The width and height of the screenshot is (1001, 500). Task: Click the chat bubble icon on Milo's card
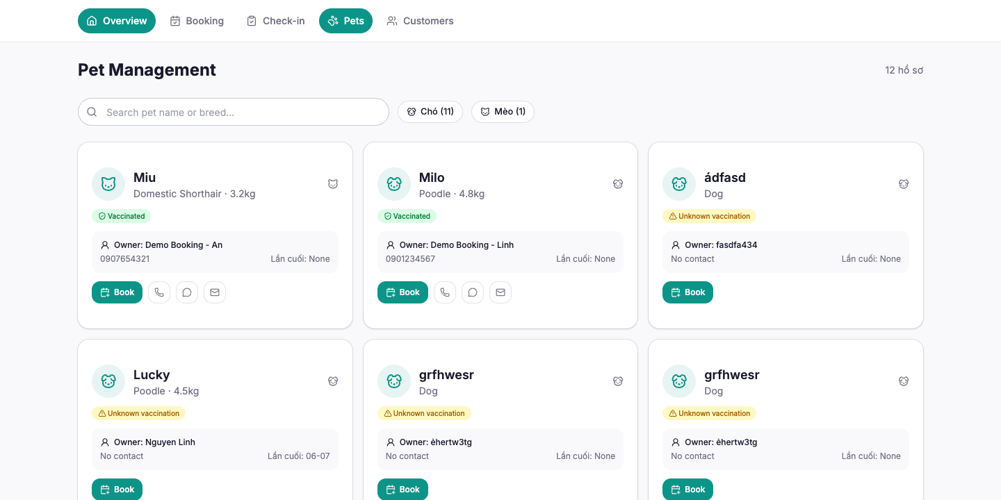pos(473,292)
